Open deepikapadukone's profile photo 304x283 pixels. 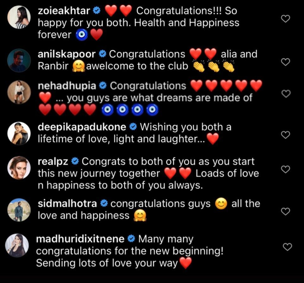point(19,133)
